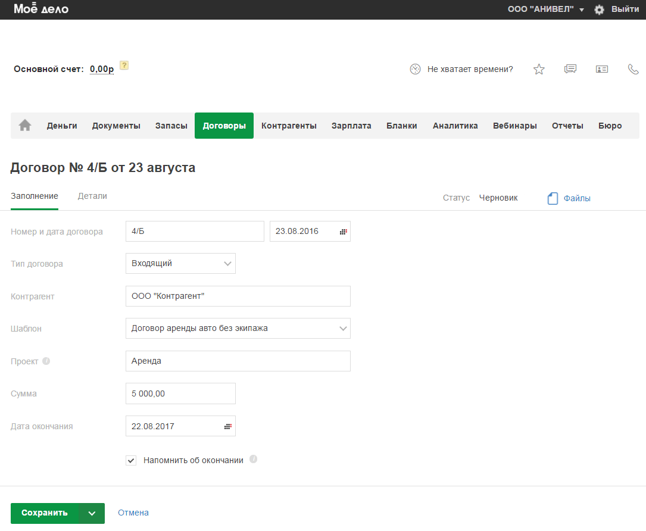The width and height of the screenshot is (646, 531).
Task: Click the "Сумма" amount input field
Action: point(180,393)
